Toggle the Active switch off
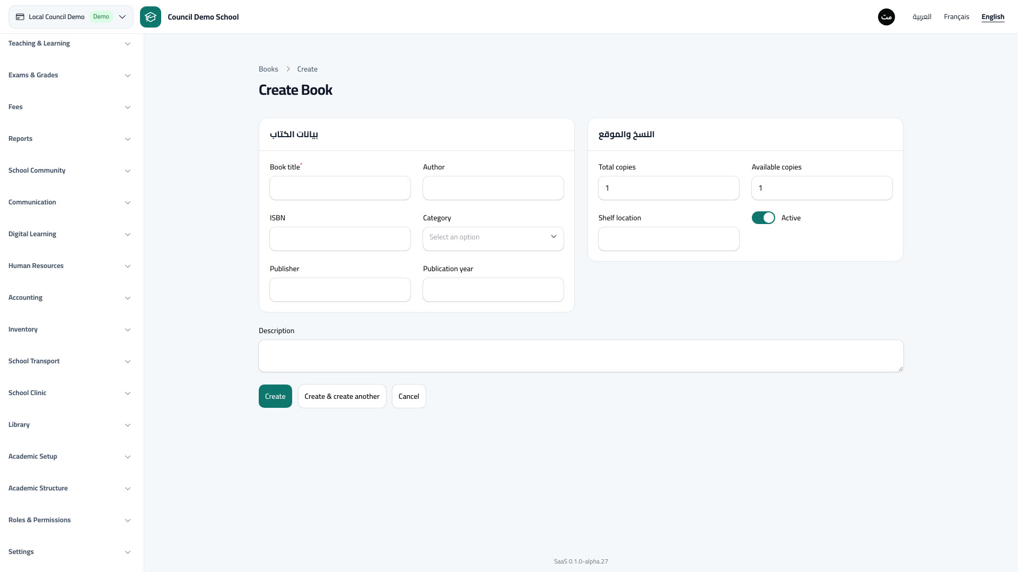Image resolution: width=1018 pixels, height=572 pixels. (763, 218)
